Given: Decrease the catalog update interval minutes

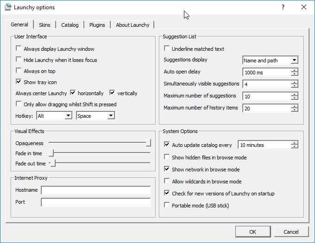Looking at the screenshot, I should coord(295,146).
